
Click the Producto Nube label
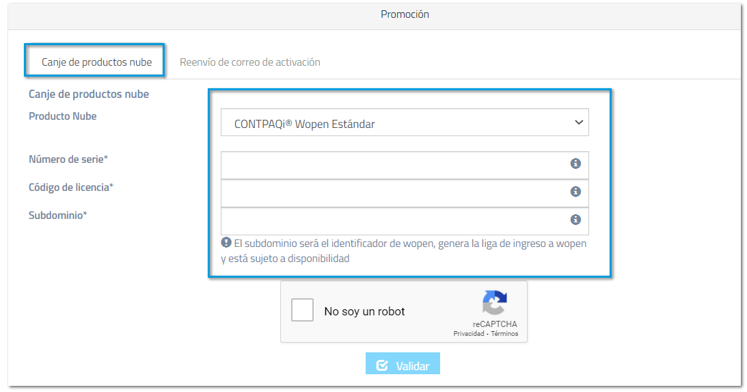(x=62, y=116)
